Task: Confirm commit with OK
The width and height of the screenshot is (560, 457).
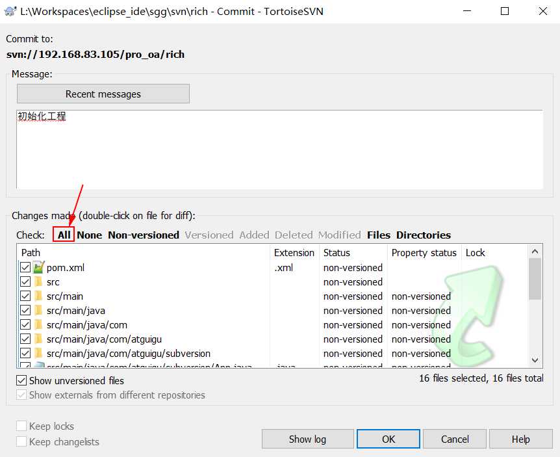Action: (x=388, y=439)
